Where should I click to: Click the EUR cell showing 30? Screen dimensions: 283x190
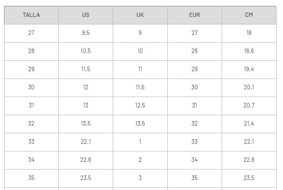coord(194,88)
